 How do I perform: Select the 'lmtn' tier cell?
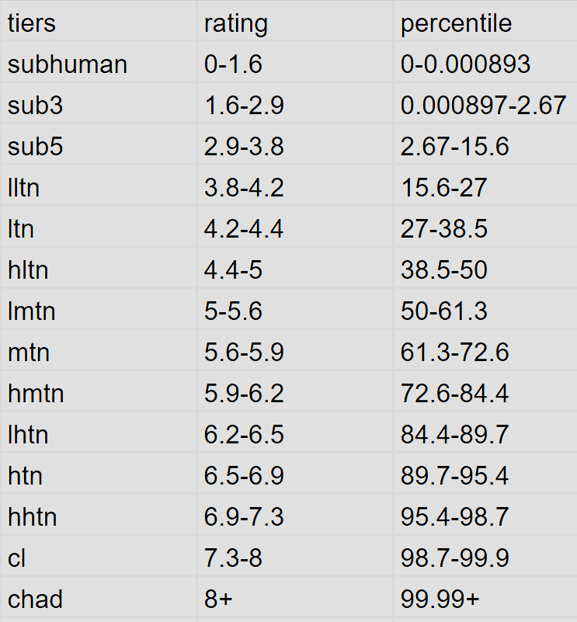(99, 310)
